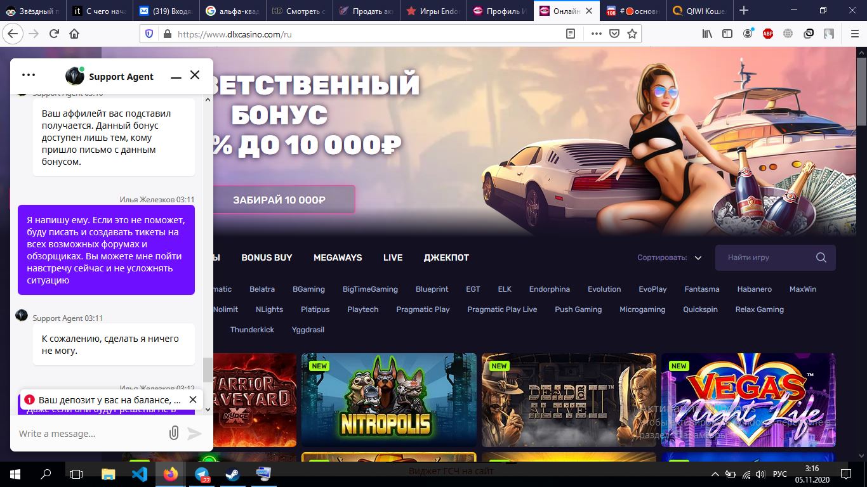
Task: Close the active Онлайн tab
Action: [x=589, y=11]
